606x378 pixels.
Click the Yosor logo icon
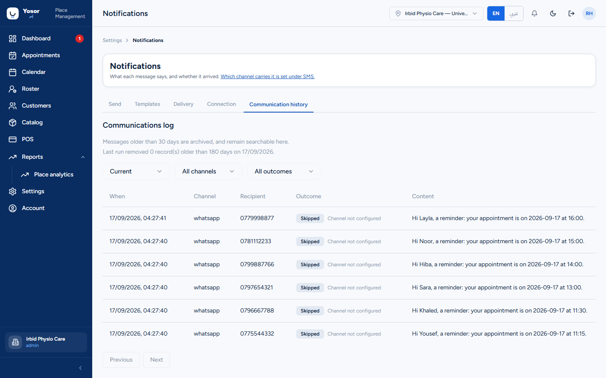(13, 13)
